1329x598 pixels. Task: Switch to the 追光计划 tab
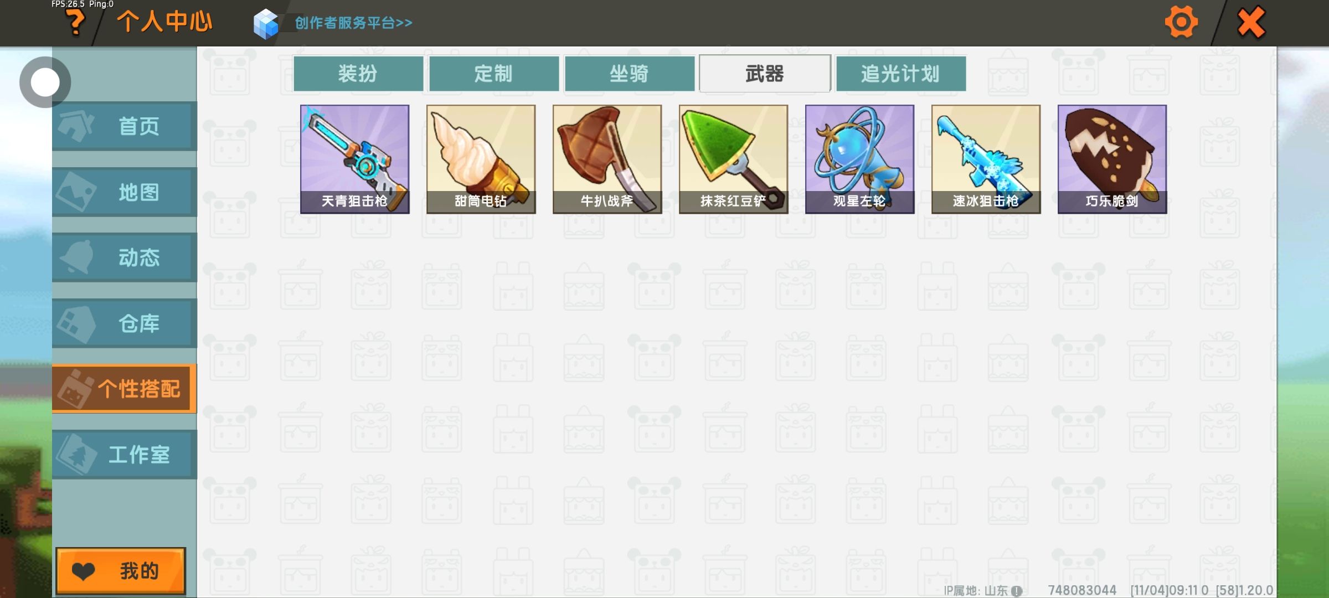(x=901, y=74)
